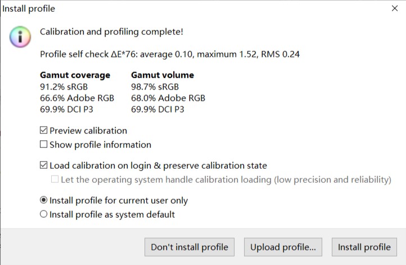
Task: Click the 91.2% sRGB coverage value
Action: 64,87
